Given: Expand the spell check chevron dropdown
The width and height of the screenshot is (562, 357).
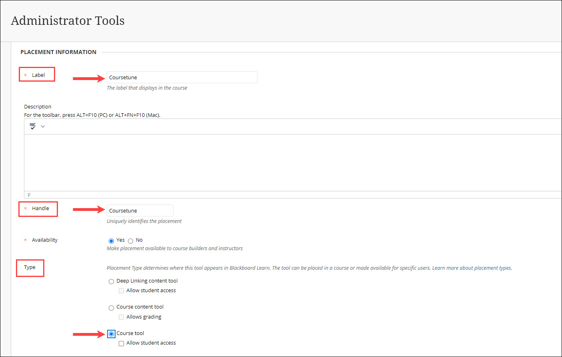Looking at the screenshot, I should tap(43, 126).
